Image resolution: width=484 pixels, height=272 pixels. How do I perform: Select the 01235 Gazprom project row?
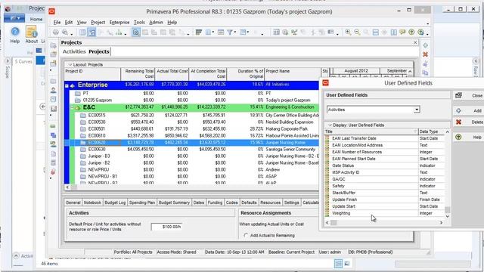point(194,100)
